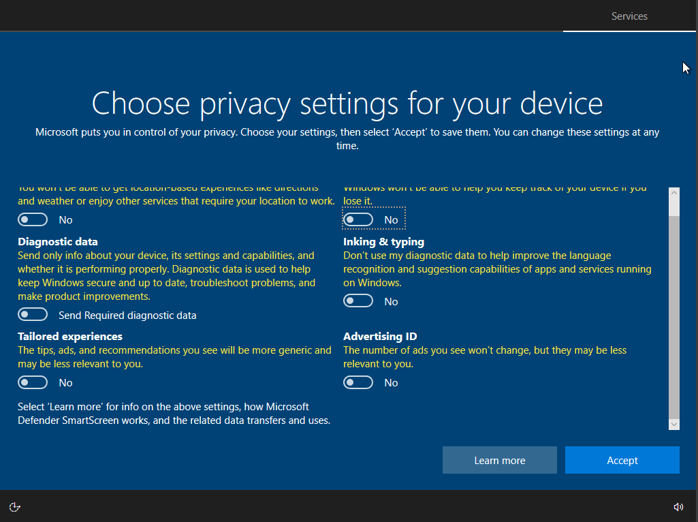Image resolution: width=698 pixels, height=522 pixels.
Task: Select the Services tab
Action: (x=629, y=16)
